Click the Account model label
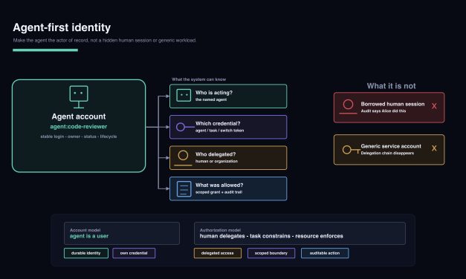Screen dimensions: 466x279 [85, 230]
